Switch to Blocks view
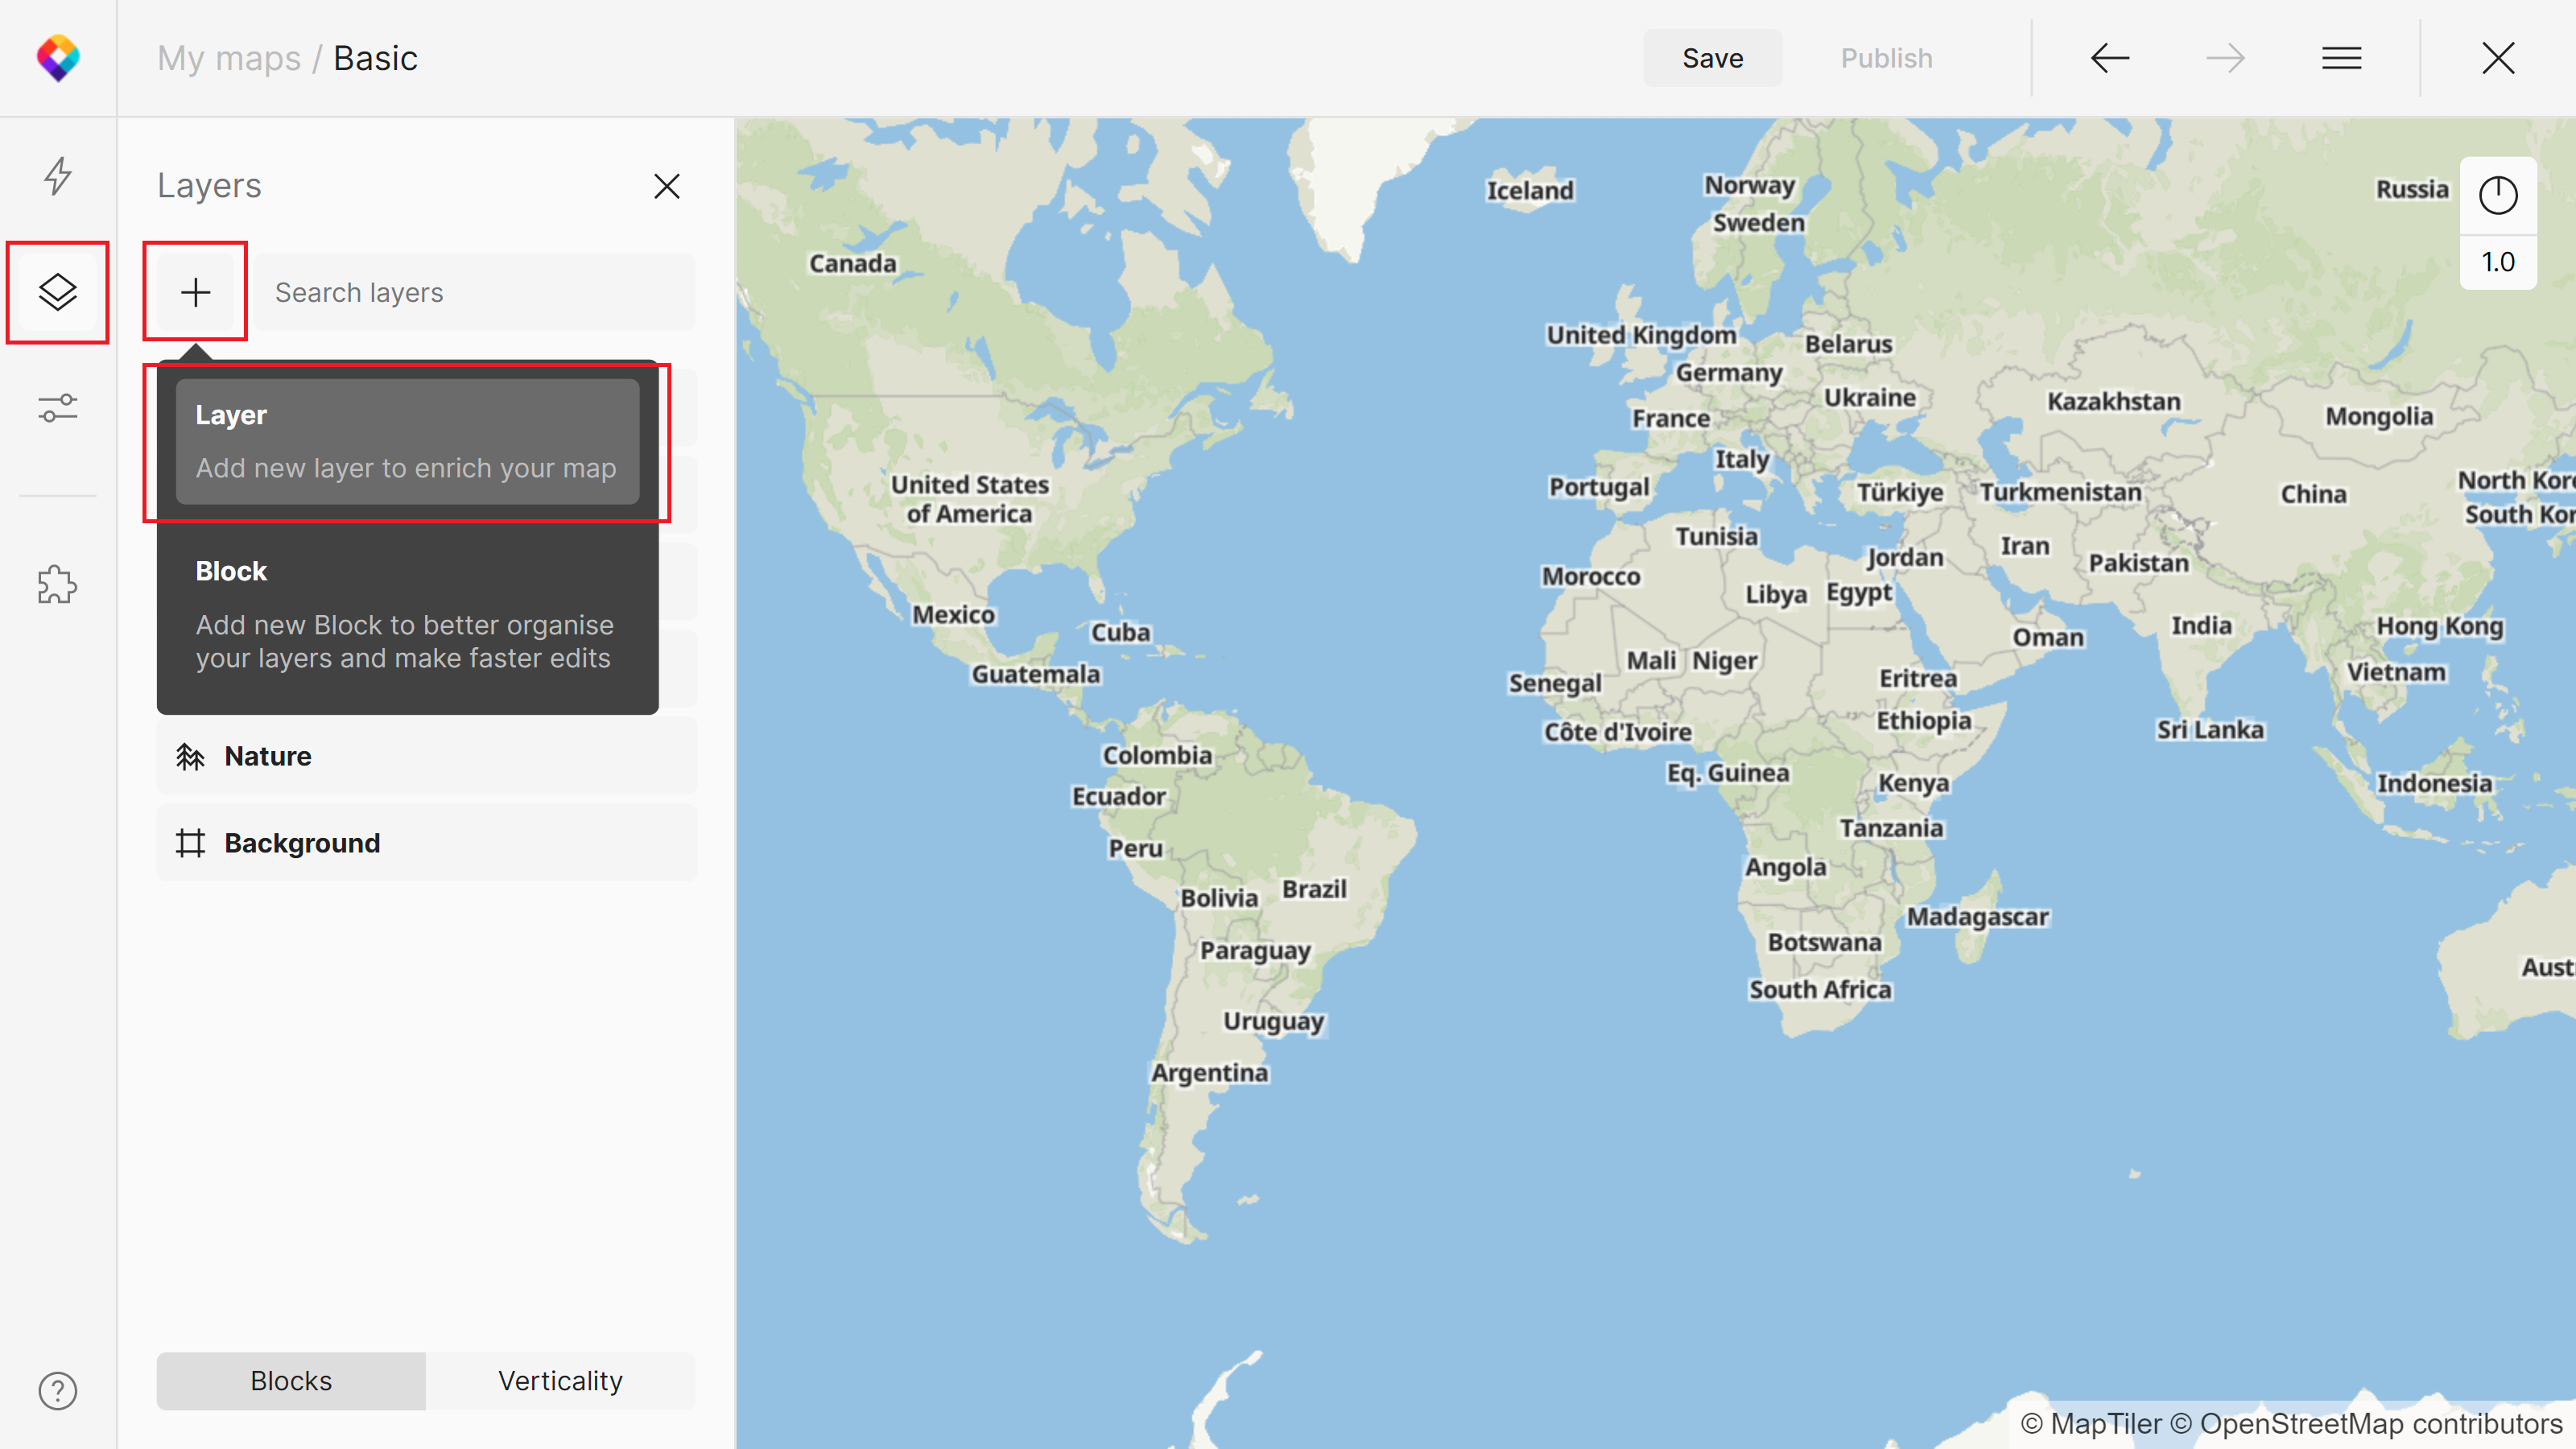Image resolution: width=2576 pixels, height=1449 pixels. [291, 1380]
